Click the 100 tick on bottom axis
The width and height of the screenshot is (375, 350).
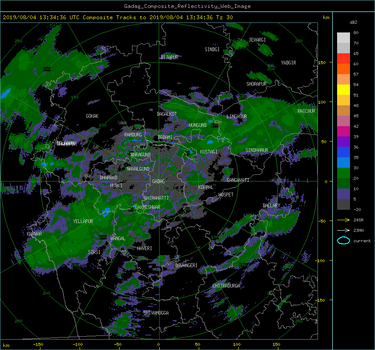pyautogui.click(x=237, y=345)
